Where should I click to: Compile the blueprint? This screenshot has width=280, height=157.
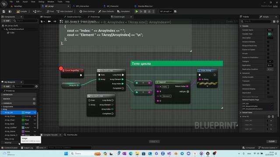tap(21, 11)
